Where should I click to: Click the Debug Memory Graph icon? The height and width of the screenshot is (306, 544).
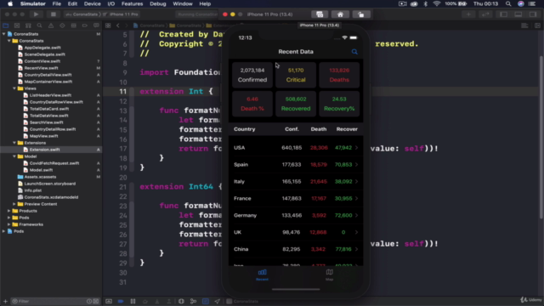click(x=193, y=301)
